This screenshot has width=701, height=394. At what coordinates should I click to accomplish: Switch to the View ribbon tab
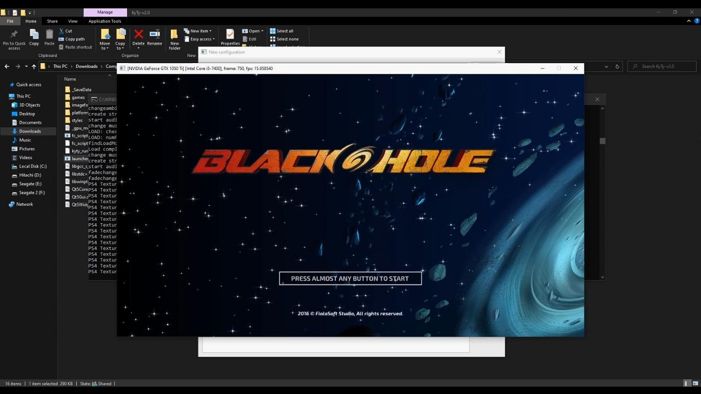(73, 21)
